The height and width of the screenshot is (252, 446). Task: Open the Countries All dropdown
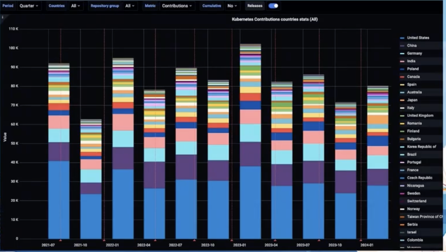pyautogui.click(x=75, y=6)
